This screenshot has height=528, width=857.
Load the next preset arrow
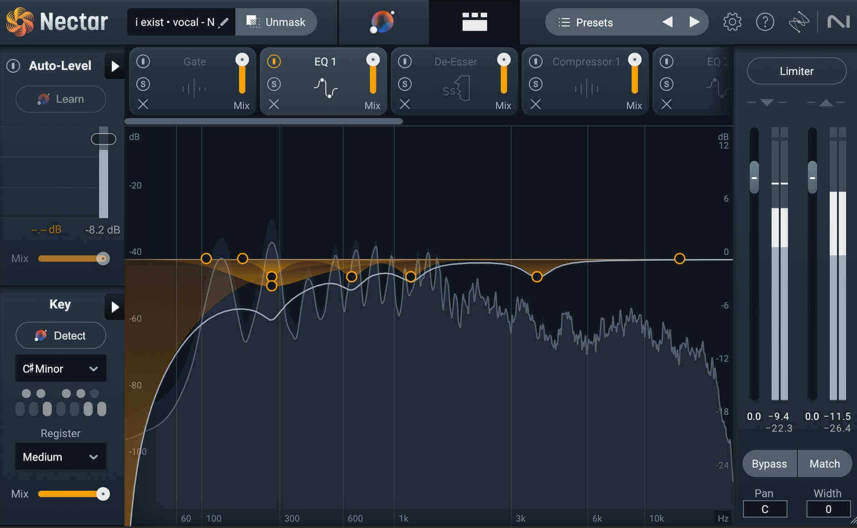pyautogui.click(x=694, y=22)
